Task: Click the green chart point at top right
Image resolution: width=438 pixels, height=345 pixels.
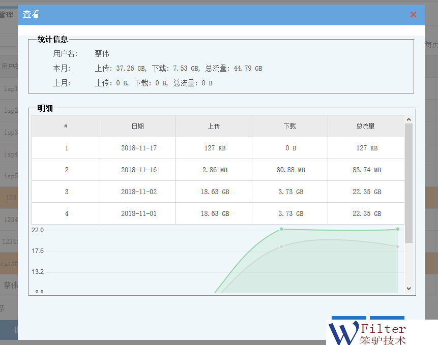Action: [398, 229]
